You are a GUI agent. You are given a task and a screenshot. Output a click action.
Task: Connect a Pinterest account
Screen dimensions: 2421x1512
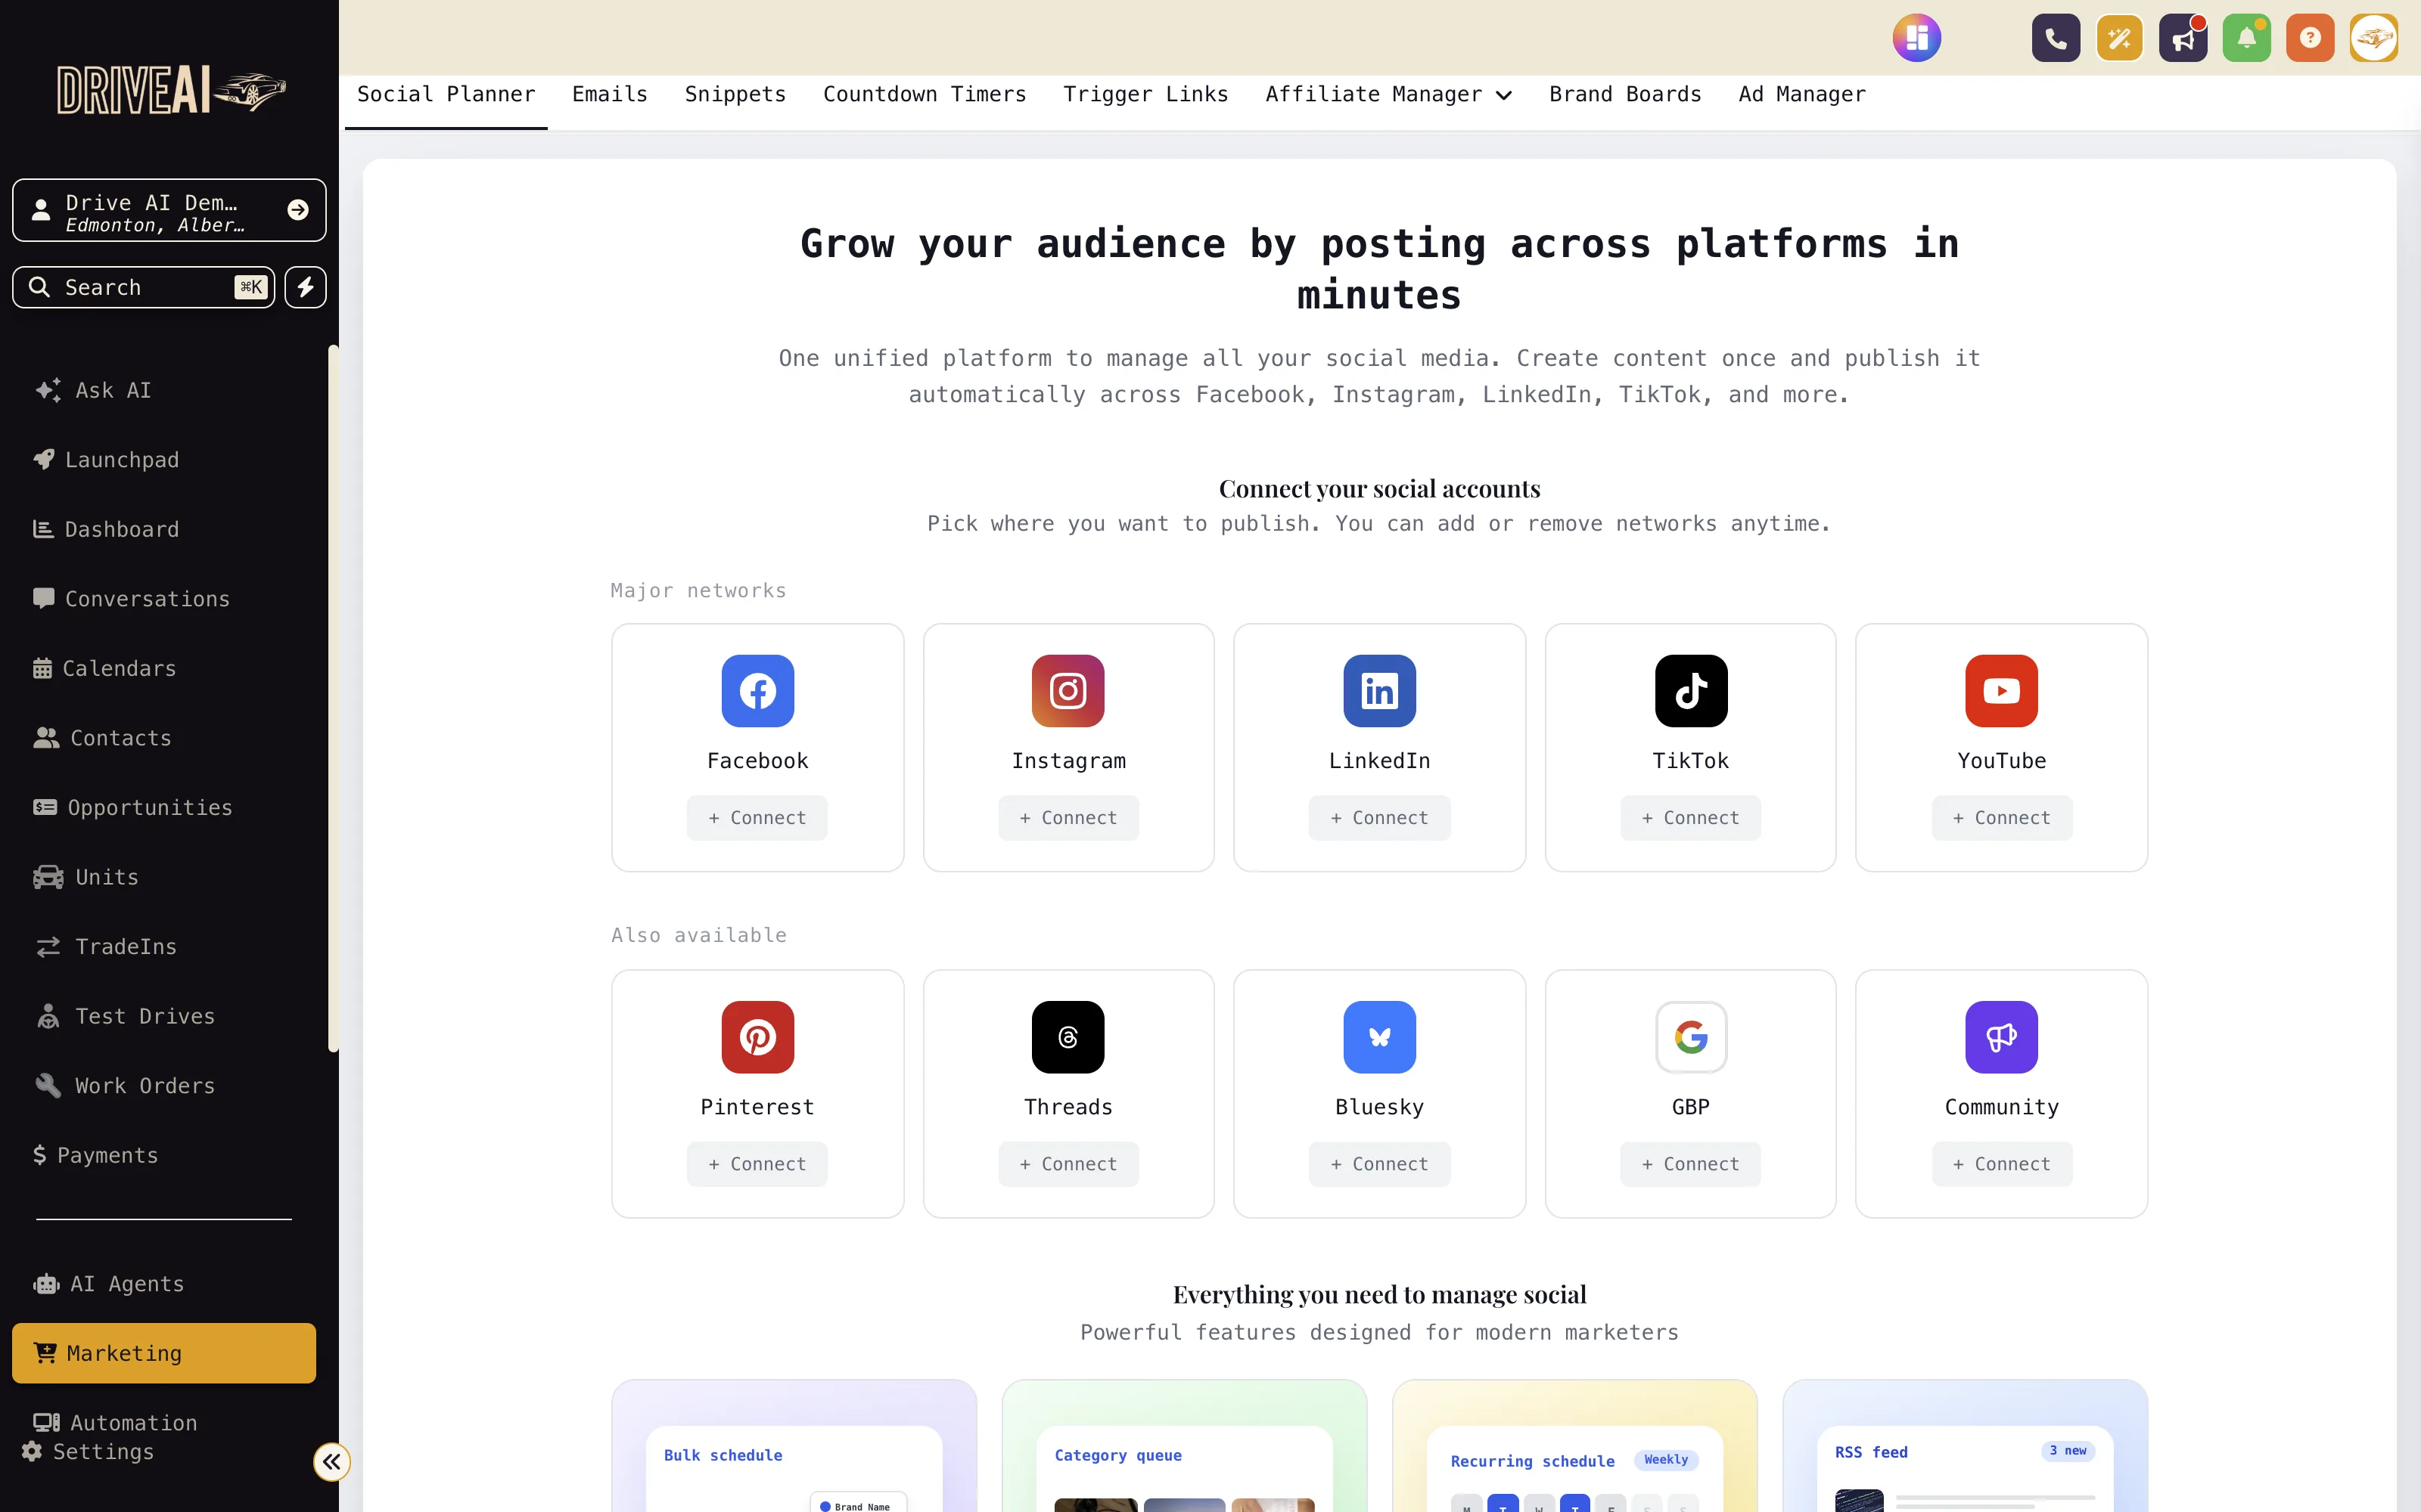pyautogui.click(x=757, y=1164)
